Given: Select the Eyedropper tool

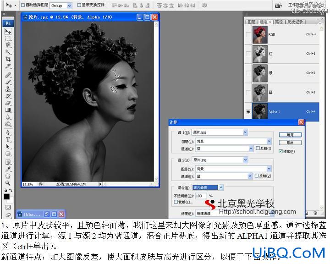Looking at the screenshot, I should (x=8, y=169).
